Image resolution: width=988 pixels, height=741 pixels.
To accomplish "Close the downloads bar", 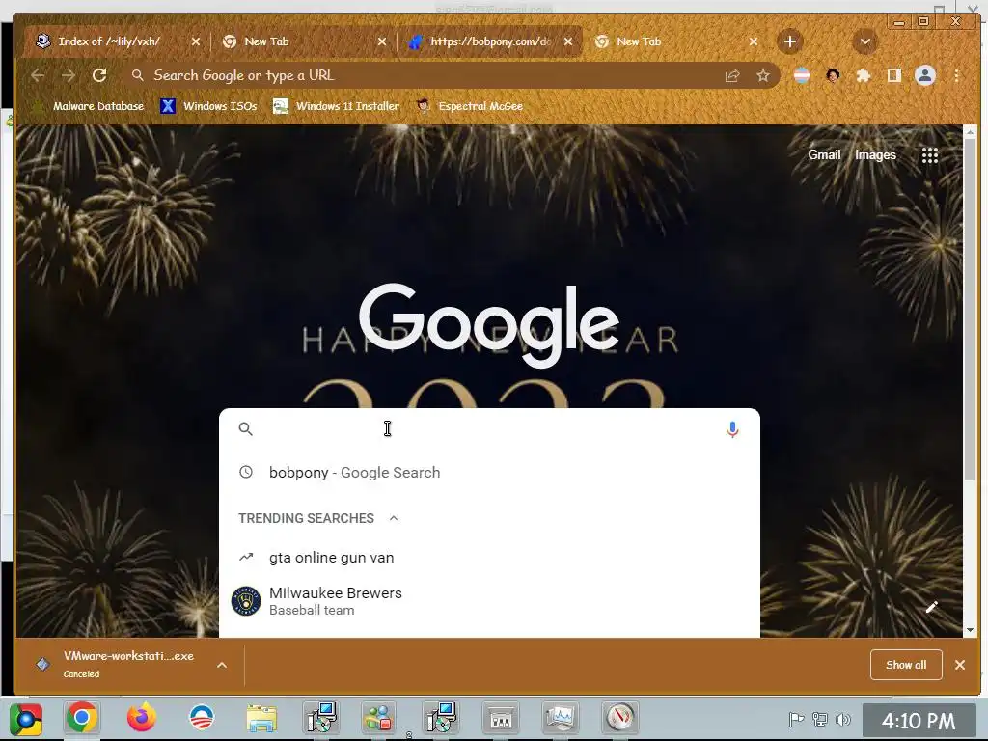I will click(960, 665).
